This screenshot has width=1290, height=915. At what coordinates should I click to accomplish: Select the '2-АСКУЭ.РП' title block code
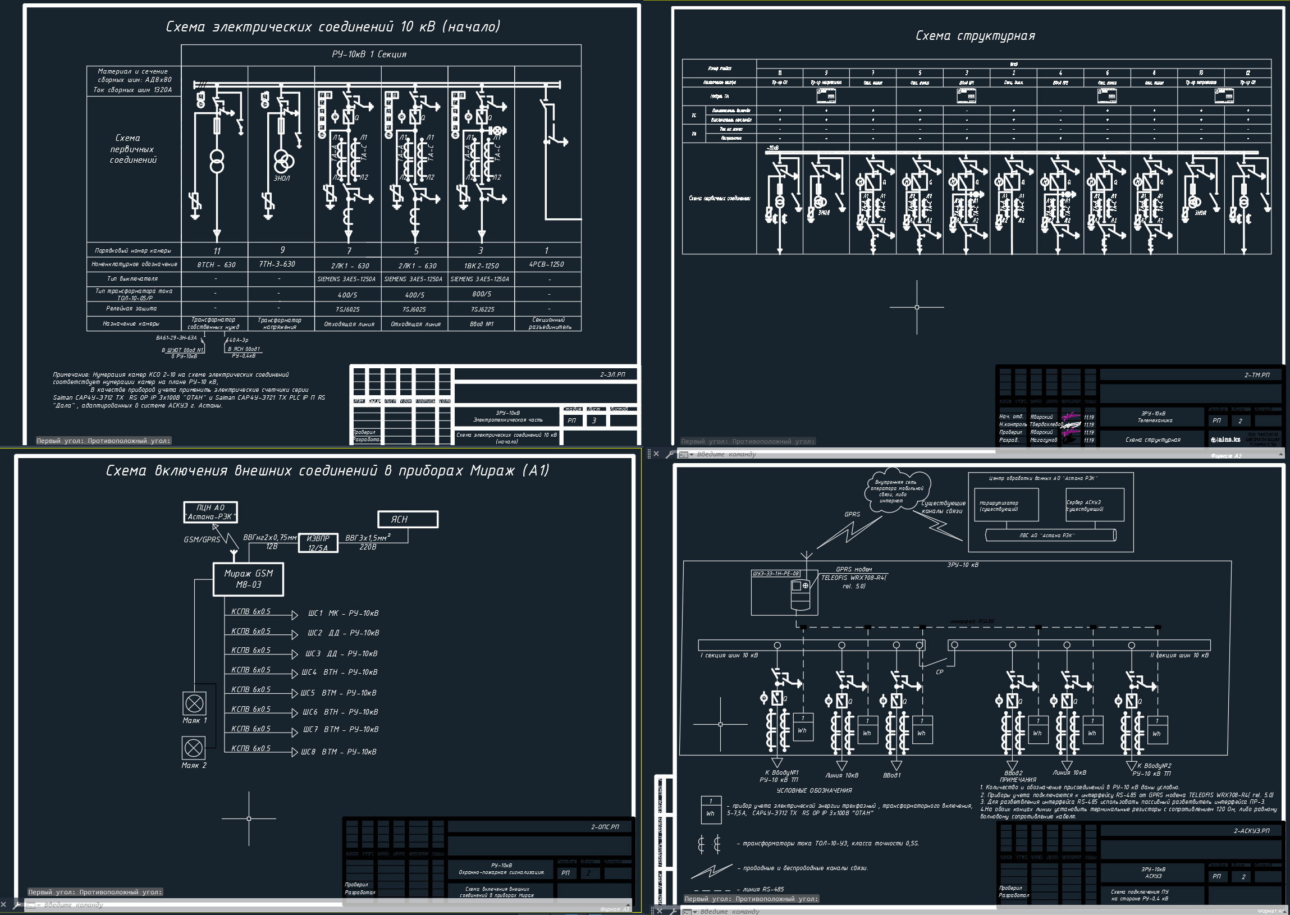[x=1252, y=831]
